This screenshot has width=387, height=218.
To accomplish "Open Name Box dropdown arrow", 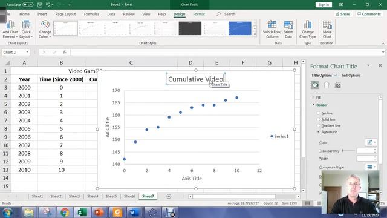I will [x=27, y=52].
